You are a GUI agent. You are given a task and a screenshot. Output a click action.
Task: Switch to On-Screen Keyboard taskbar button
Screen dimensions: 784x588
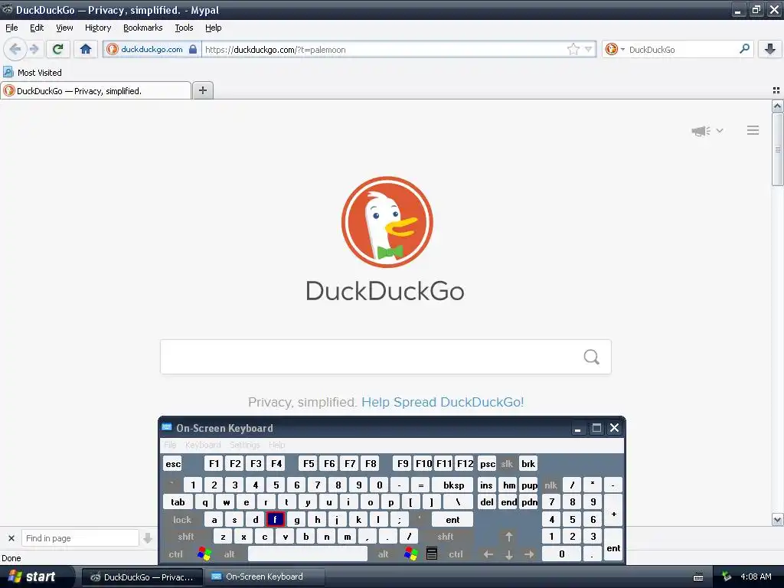pos(265,577)
